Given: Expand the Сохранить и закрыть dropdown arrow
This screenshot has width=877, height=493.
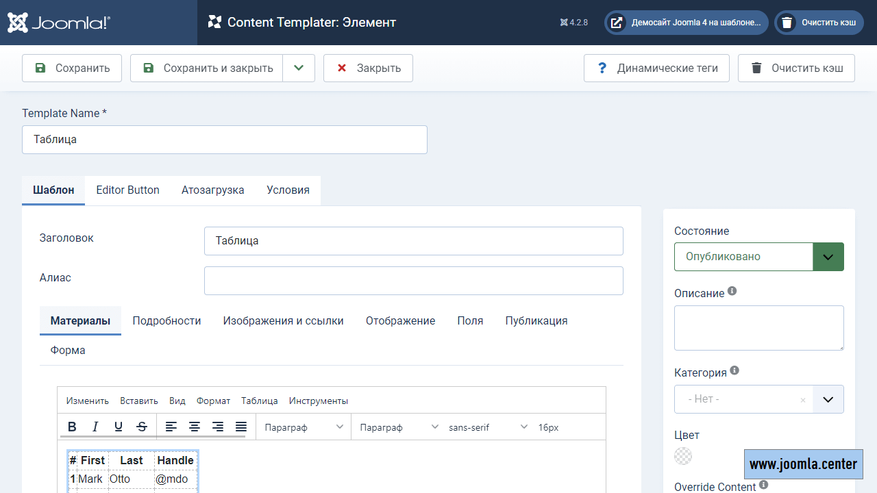Looking at the screenshot, I should pyautogui.click(x=299, y=68).
